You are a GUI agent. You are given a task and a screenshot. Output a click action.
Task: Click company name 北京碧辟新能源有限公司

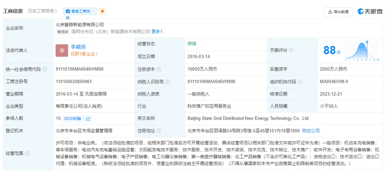point(80,25)
